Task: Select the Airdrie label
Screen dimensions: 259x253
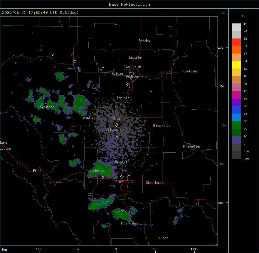Action: click(x=121, y=161)
